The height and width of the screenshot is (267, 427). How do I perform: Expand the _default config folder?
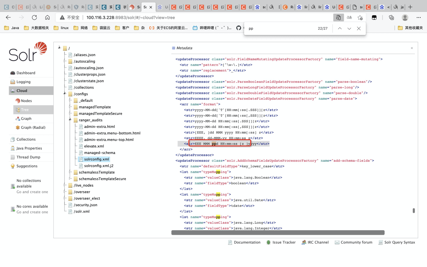(70, 100)
